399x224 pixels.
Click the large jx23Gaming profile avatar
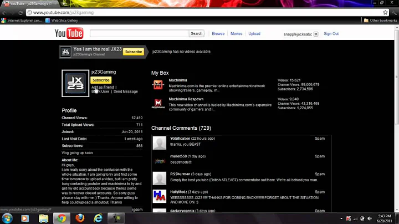(x=75, y=83)
